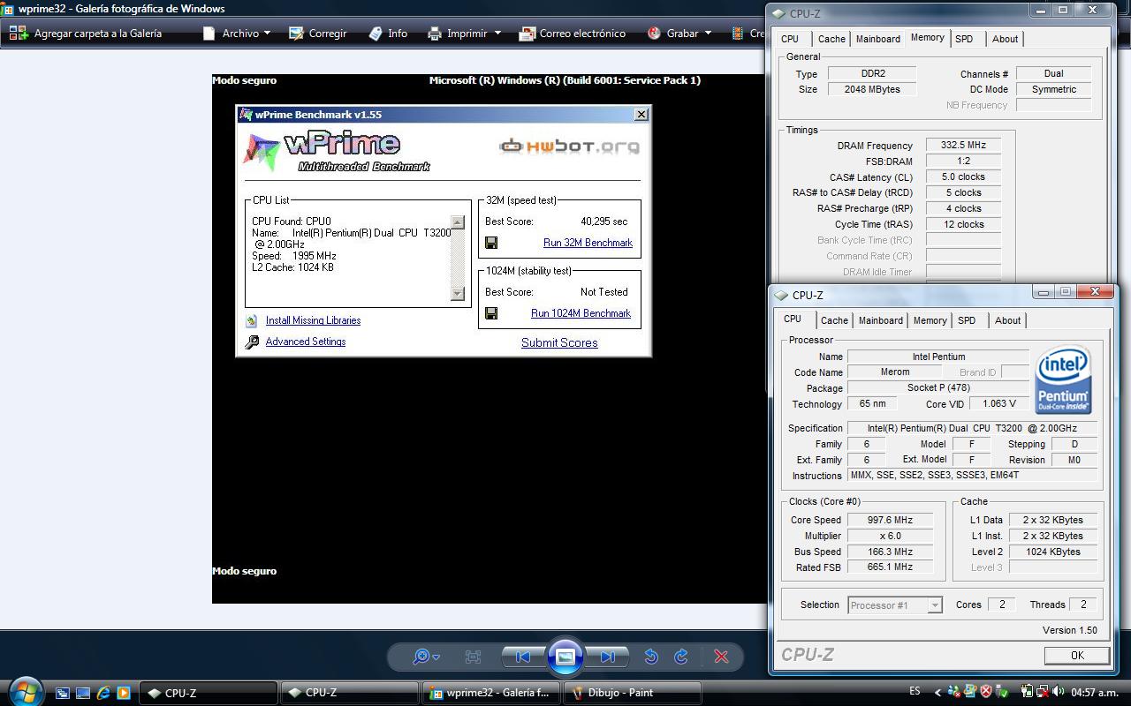Open the Processor #1 selection combo box
Image resolution: width=1131 pixels, height=706 pixels.
point(895,605)
